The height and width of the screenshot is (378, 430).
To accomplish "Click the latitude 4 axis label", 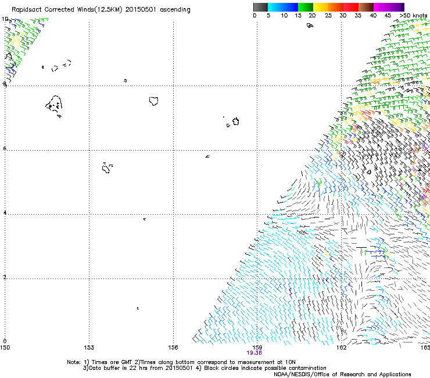I will [5, 213].
